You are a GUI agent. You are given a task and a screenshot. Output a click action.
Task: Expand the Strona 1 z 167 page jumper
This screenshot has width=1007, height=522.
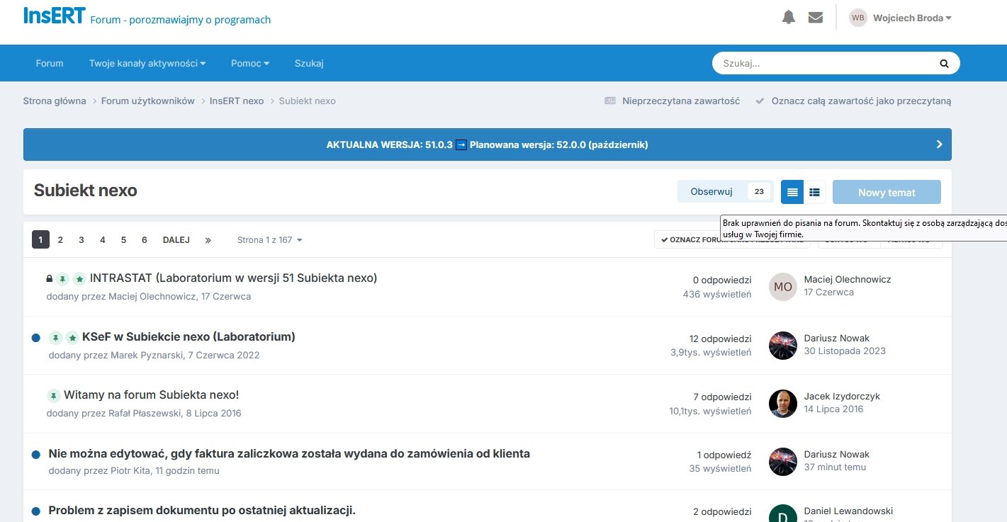tap(269, 240)
